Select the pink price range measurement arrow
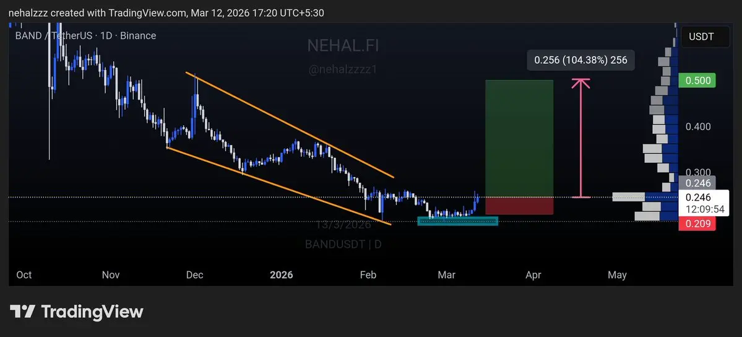The image size is (742, 337). click(580, 138)
